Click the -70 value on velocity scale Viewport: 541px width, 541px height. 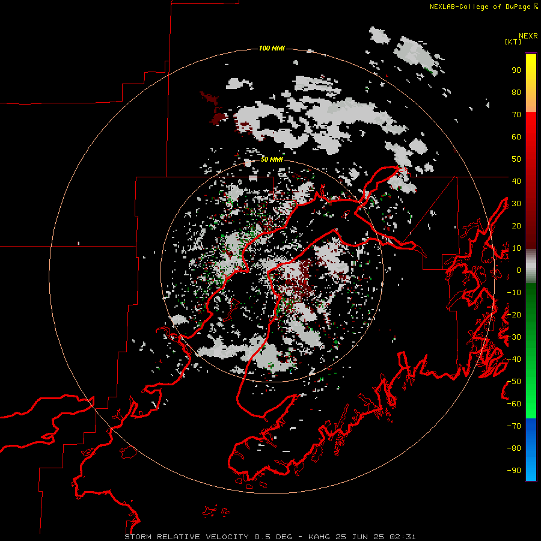[514, 426]
